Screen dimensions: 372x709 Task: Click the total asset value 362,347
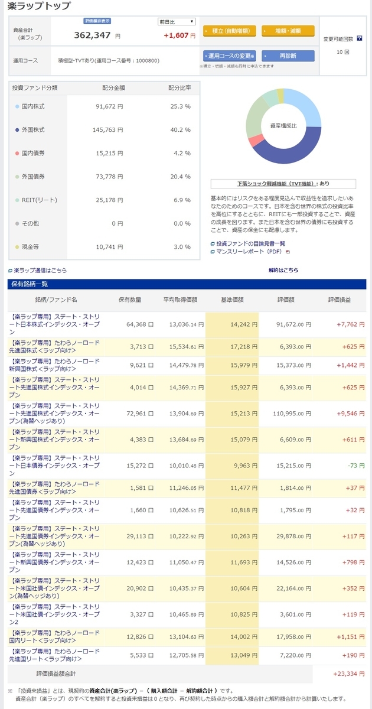[x=93, y=35]
